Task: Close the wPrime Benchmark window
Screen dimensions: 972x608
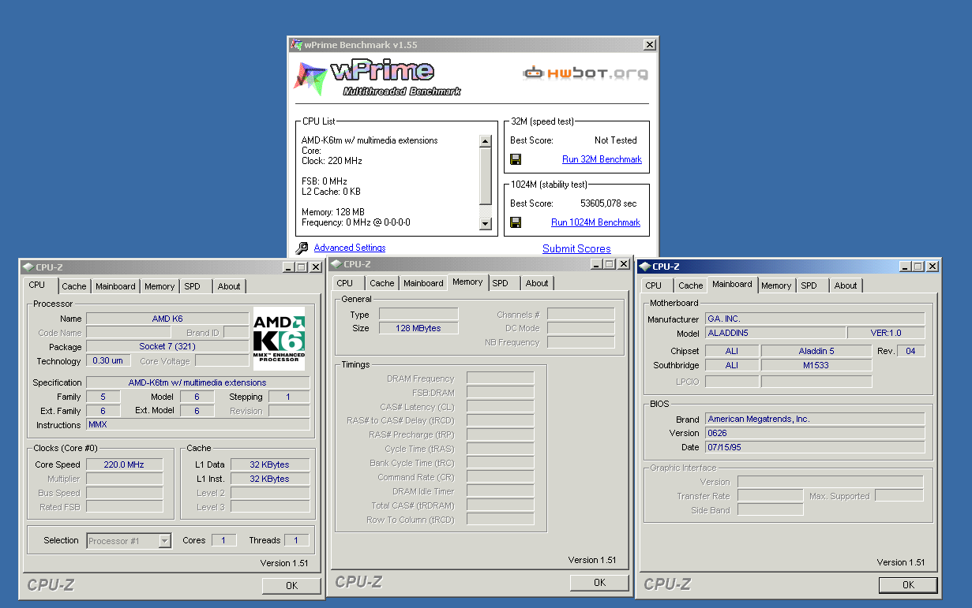Action: (x=649, y=45)
